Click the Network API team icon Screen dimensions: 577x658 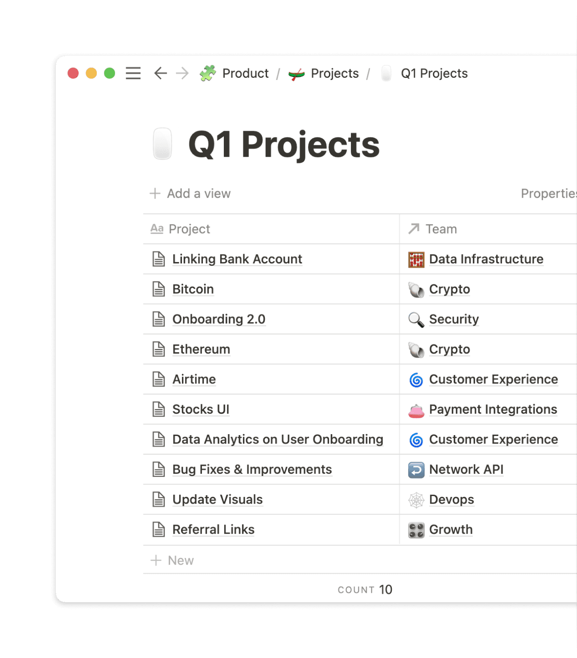(416, 470)
